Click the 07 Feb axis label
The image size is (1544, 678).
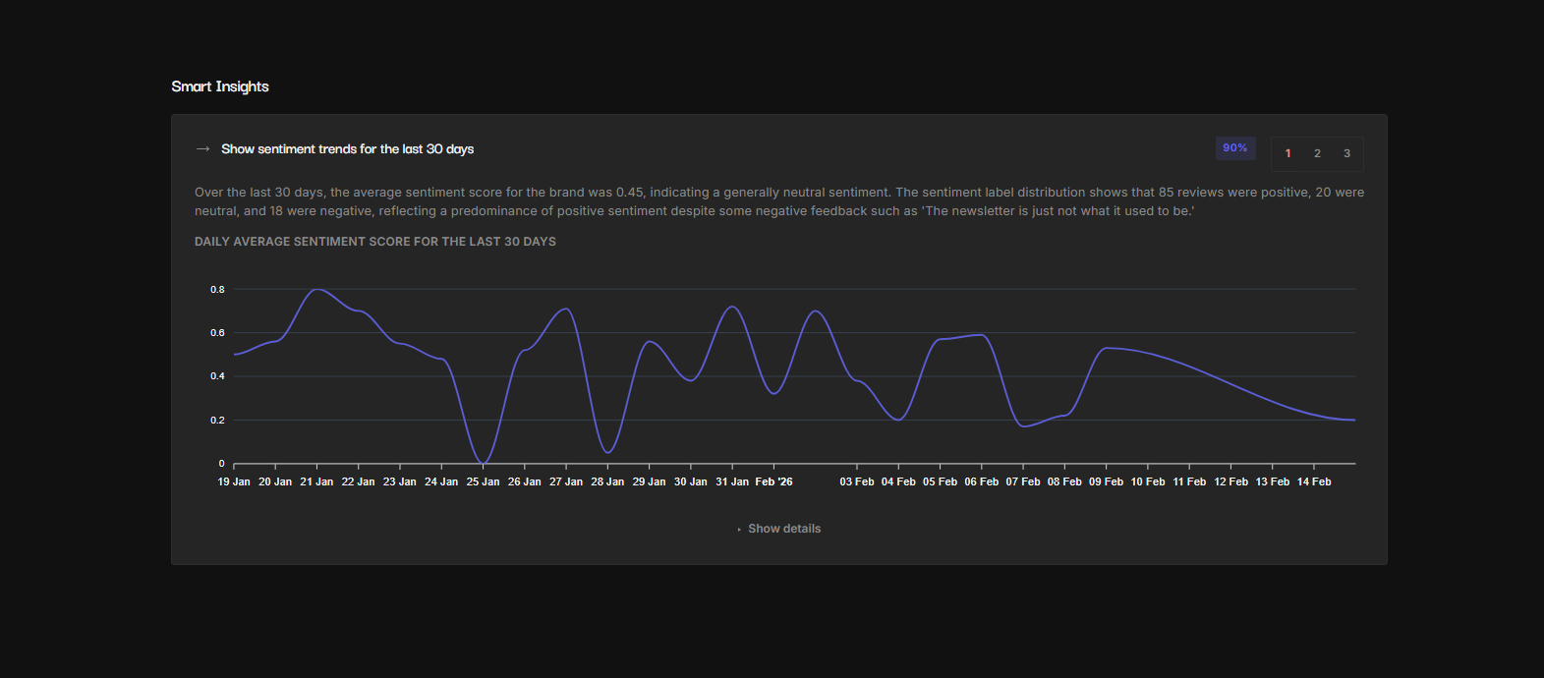(x=1023, y=482)
